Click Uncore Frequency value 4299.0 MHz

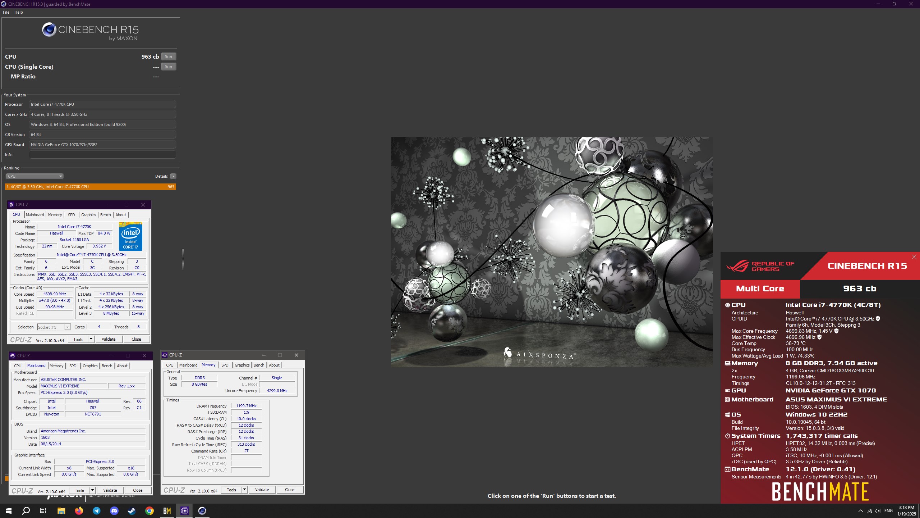click(x=277, y=391)
